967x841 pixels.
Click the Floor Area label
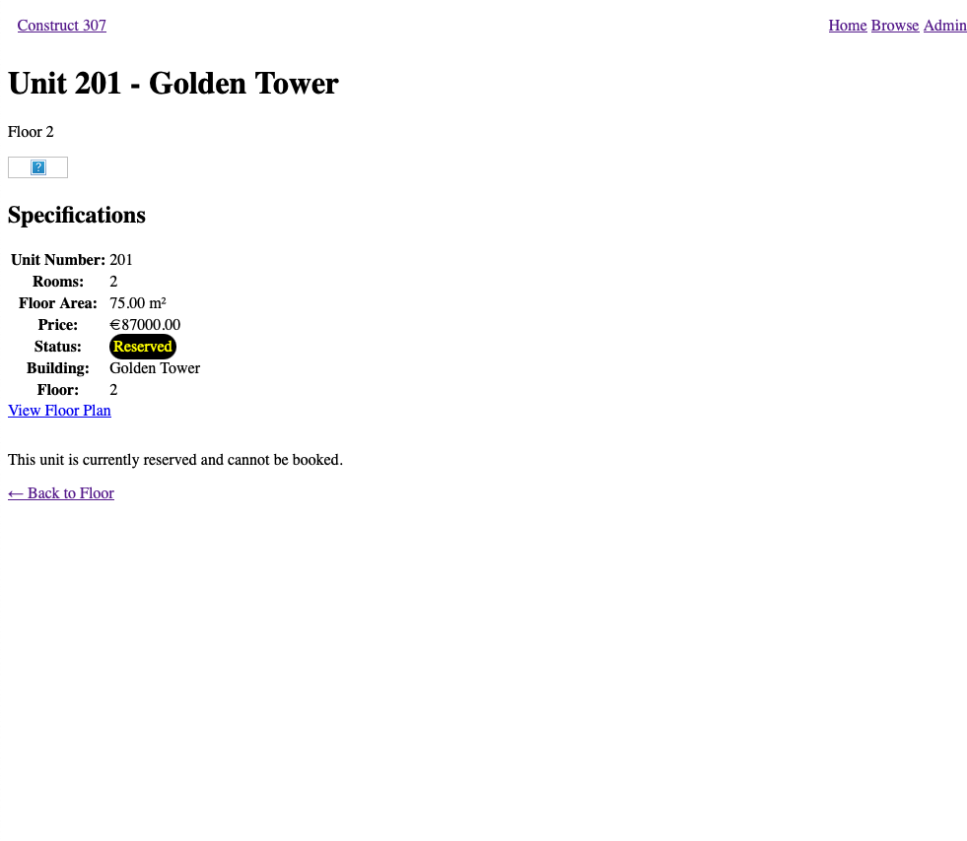tap(58, 303)
